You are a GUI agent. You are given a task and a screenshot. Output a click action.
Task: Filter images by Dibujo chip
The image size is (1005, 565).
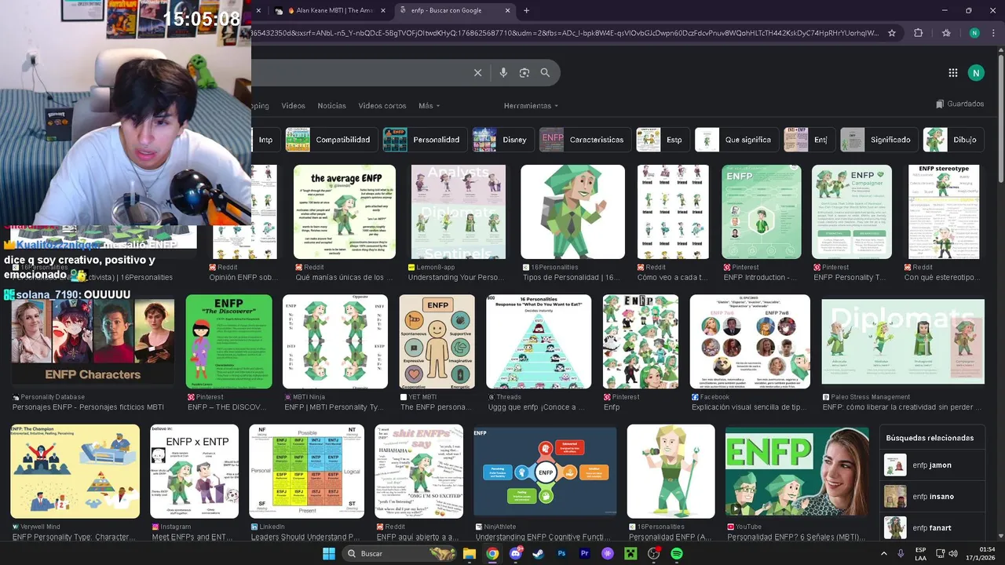[x=952, y=140]
